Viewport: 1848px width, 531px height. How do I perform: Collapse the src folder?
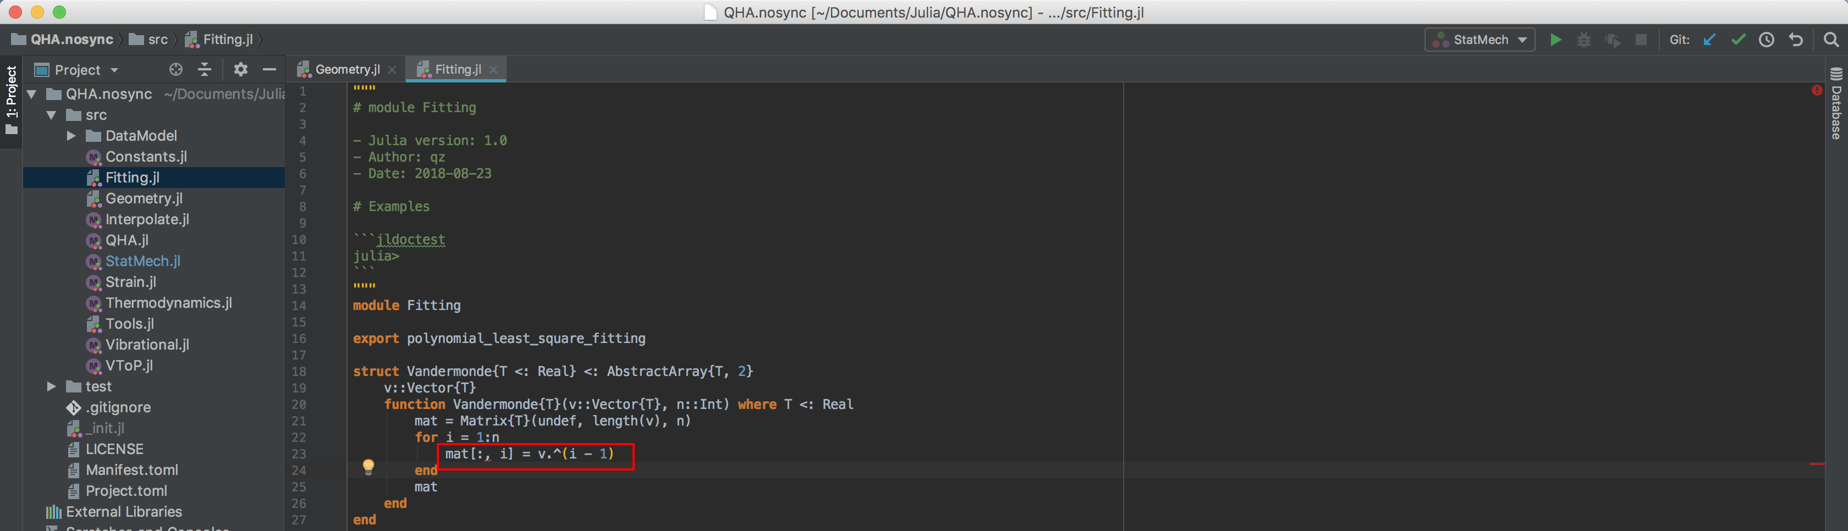(51, 115)
